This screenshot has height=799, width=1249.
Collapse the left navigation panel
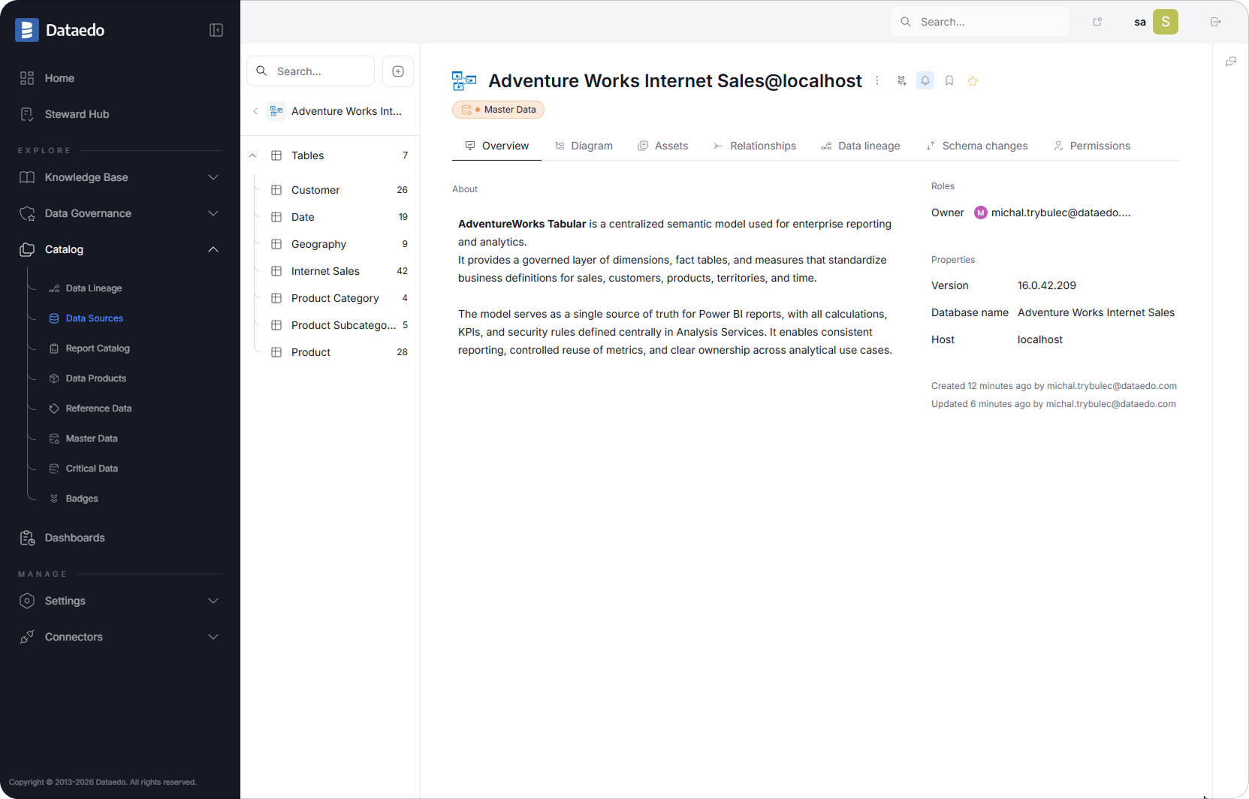coord(216,30)
